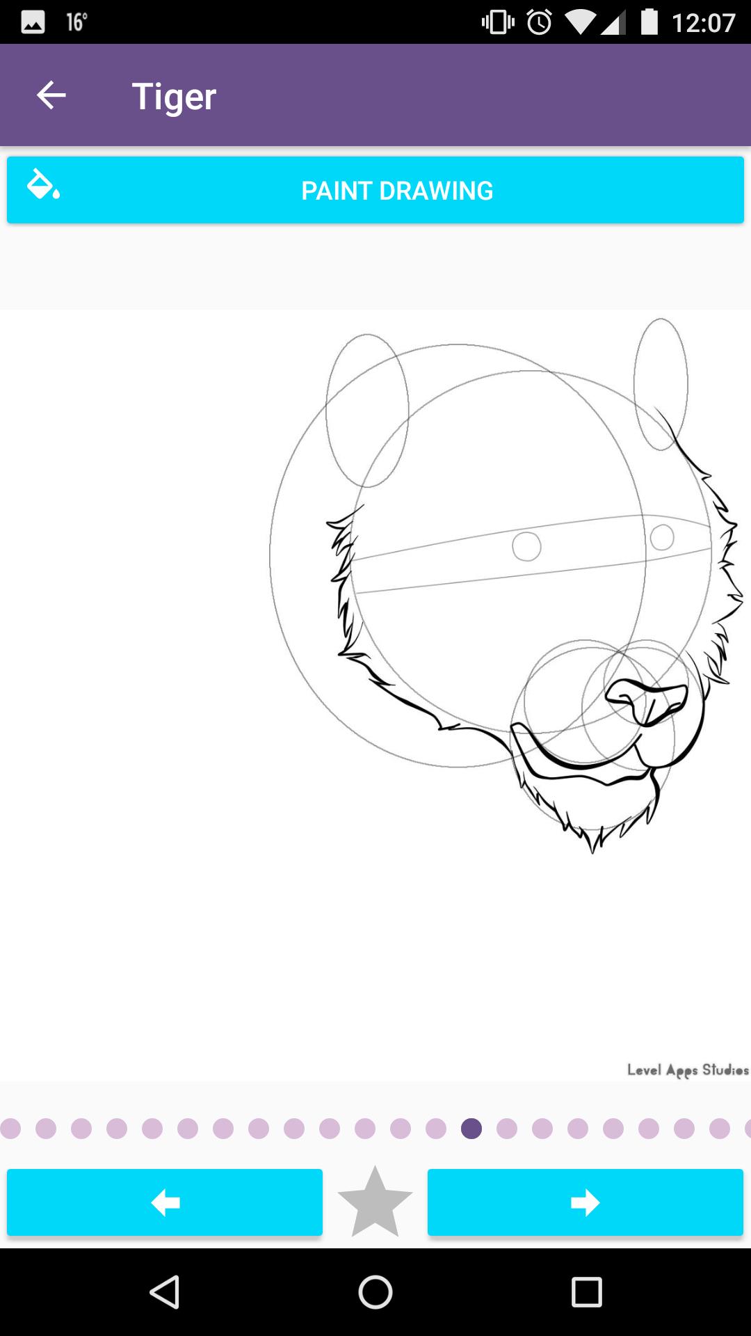This screenshot has width=751, height=1336.
Task: Tap Android home navigation button
Action: tap(375, 1292)
